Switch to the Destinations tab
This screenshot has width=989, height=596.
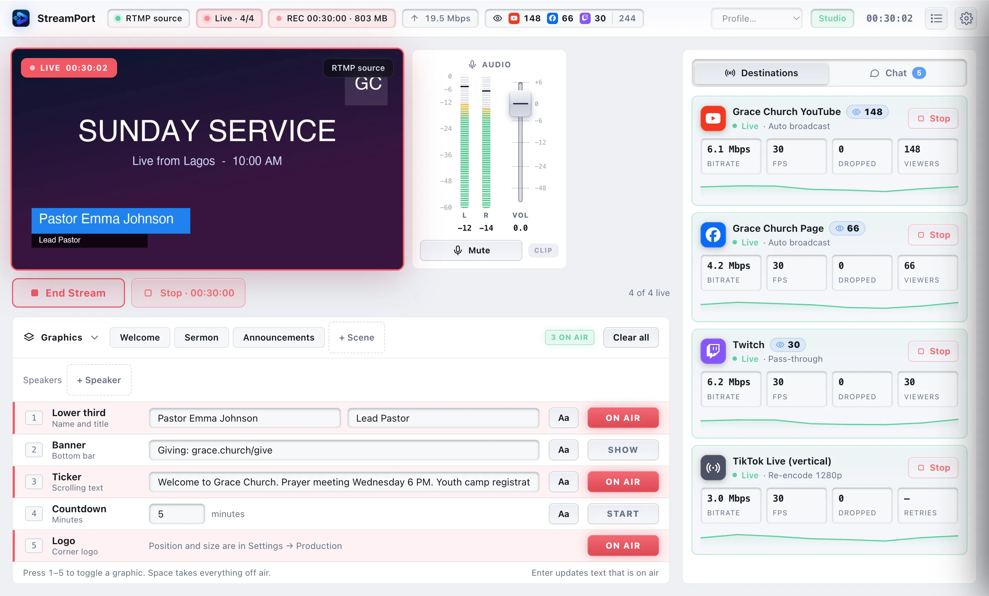click(x=761, y=73)
